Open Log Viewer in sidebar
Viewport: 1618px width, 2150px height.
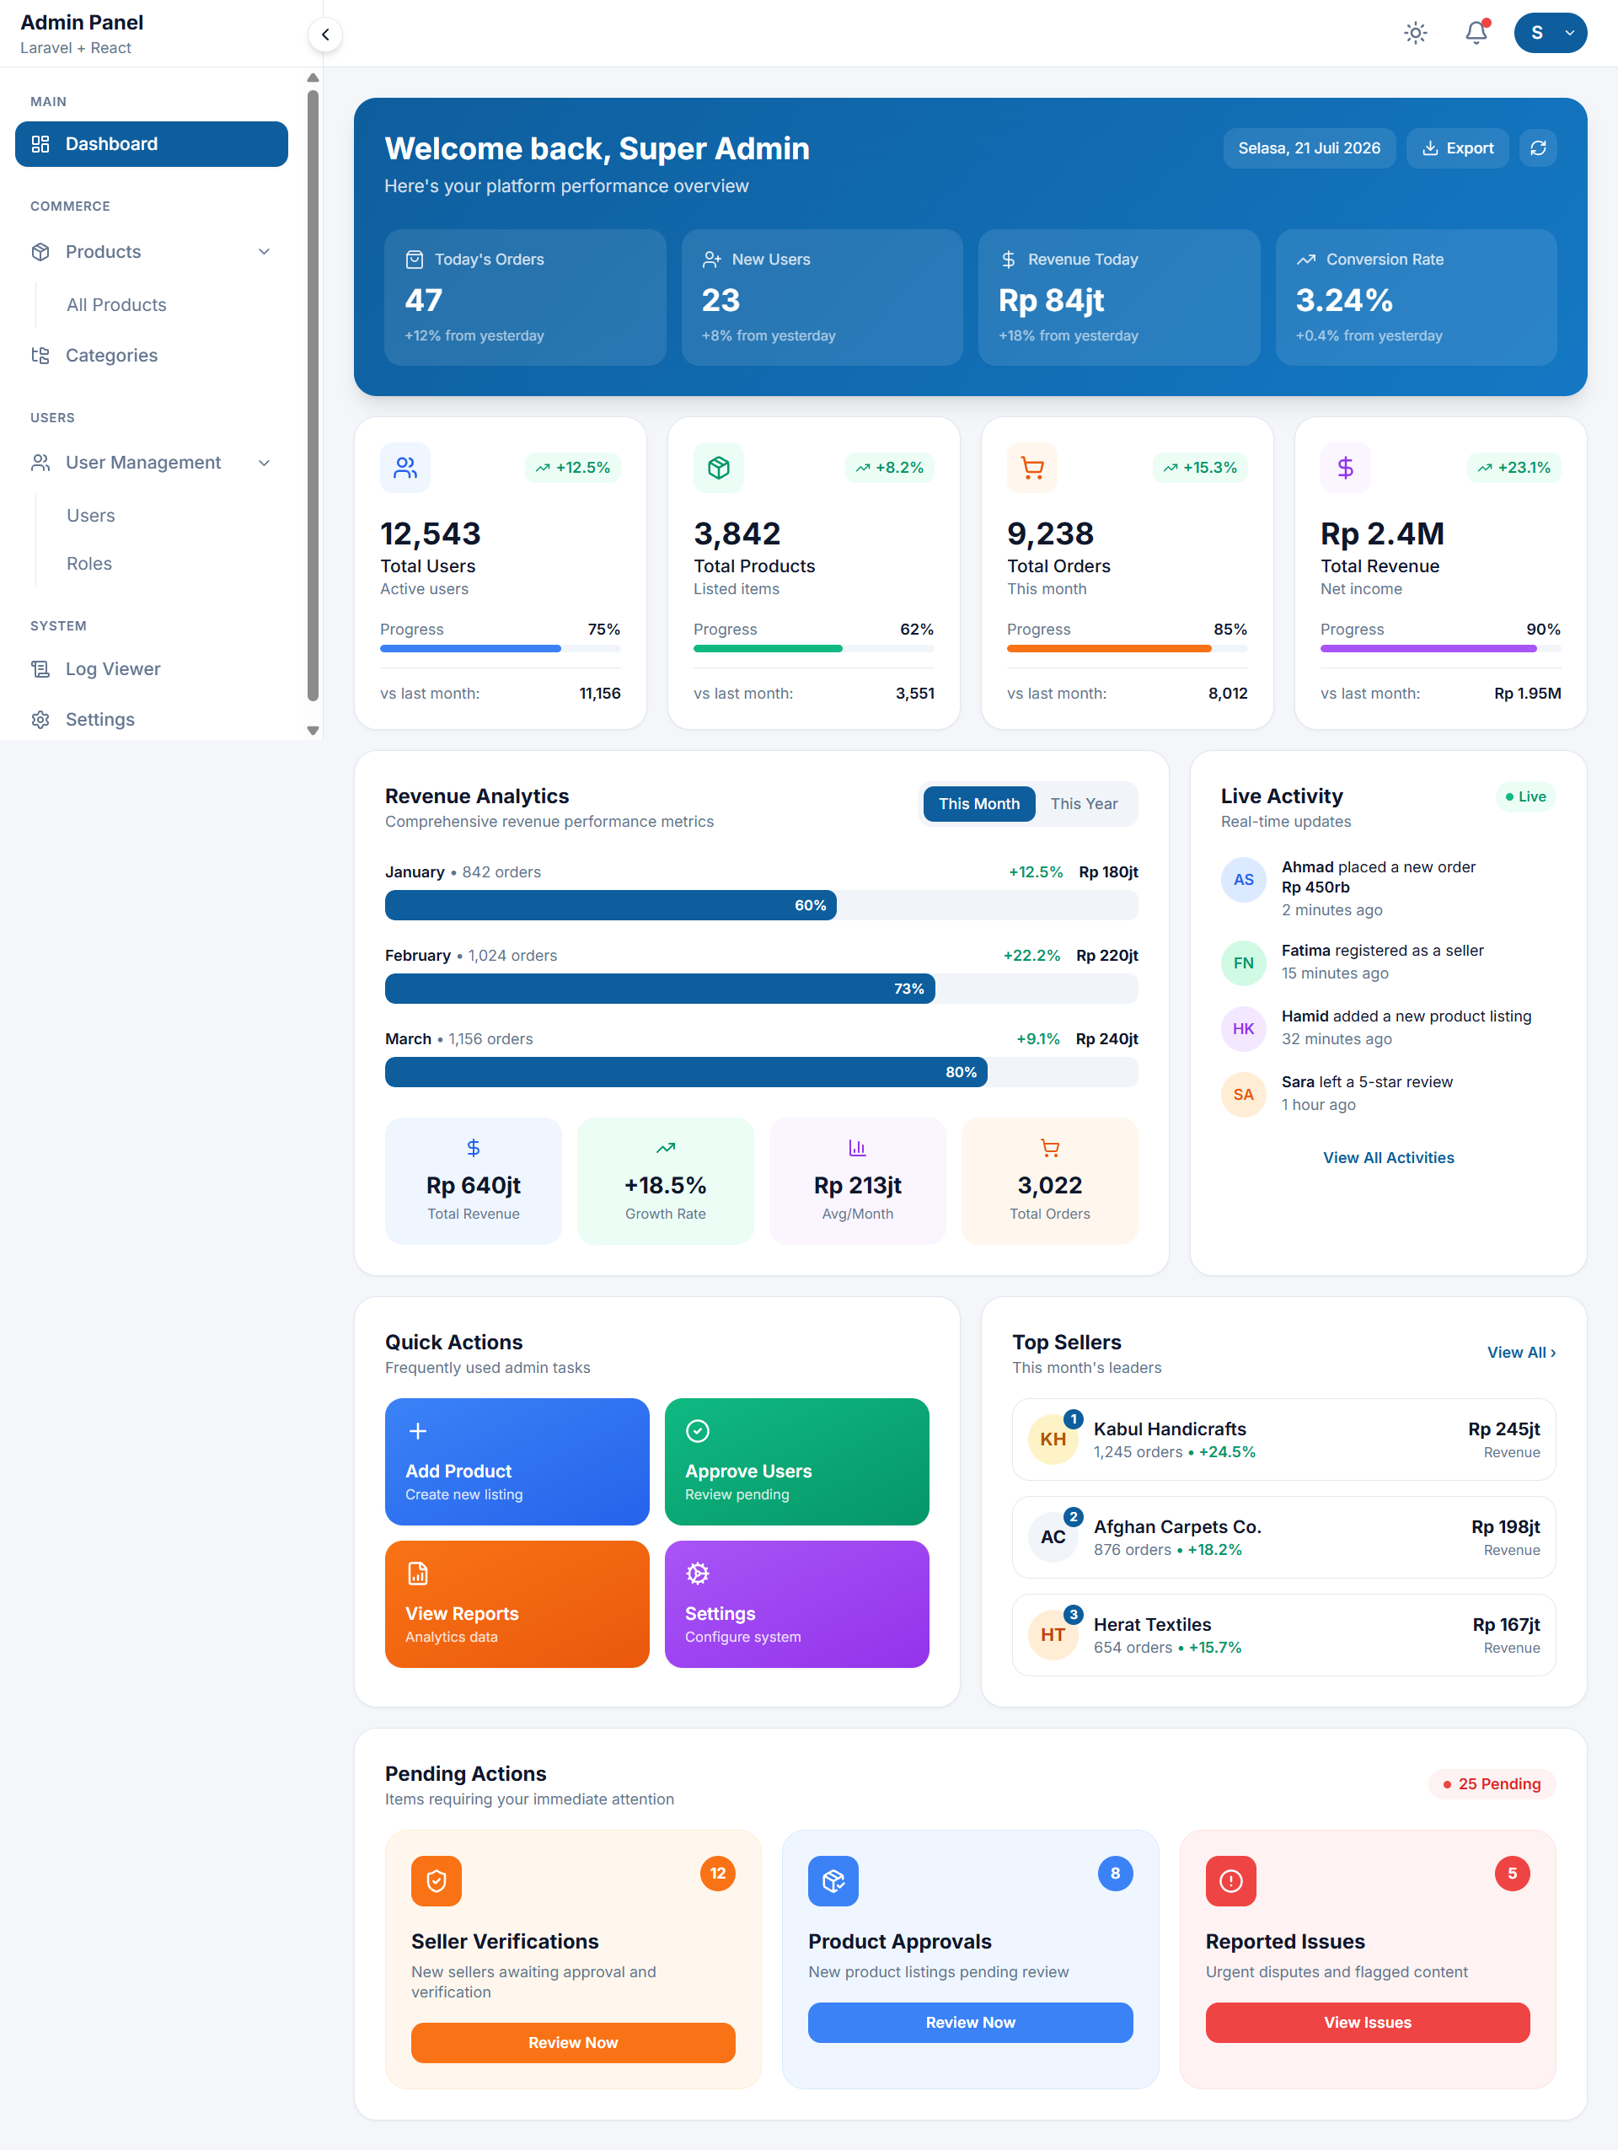(x=152, y=668)
